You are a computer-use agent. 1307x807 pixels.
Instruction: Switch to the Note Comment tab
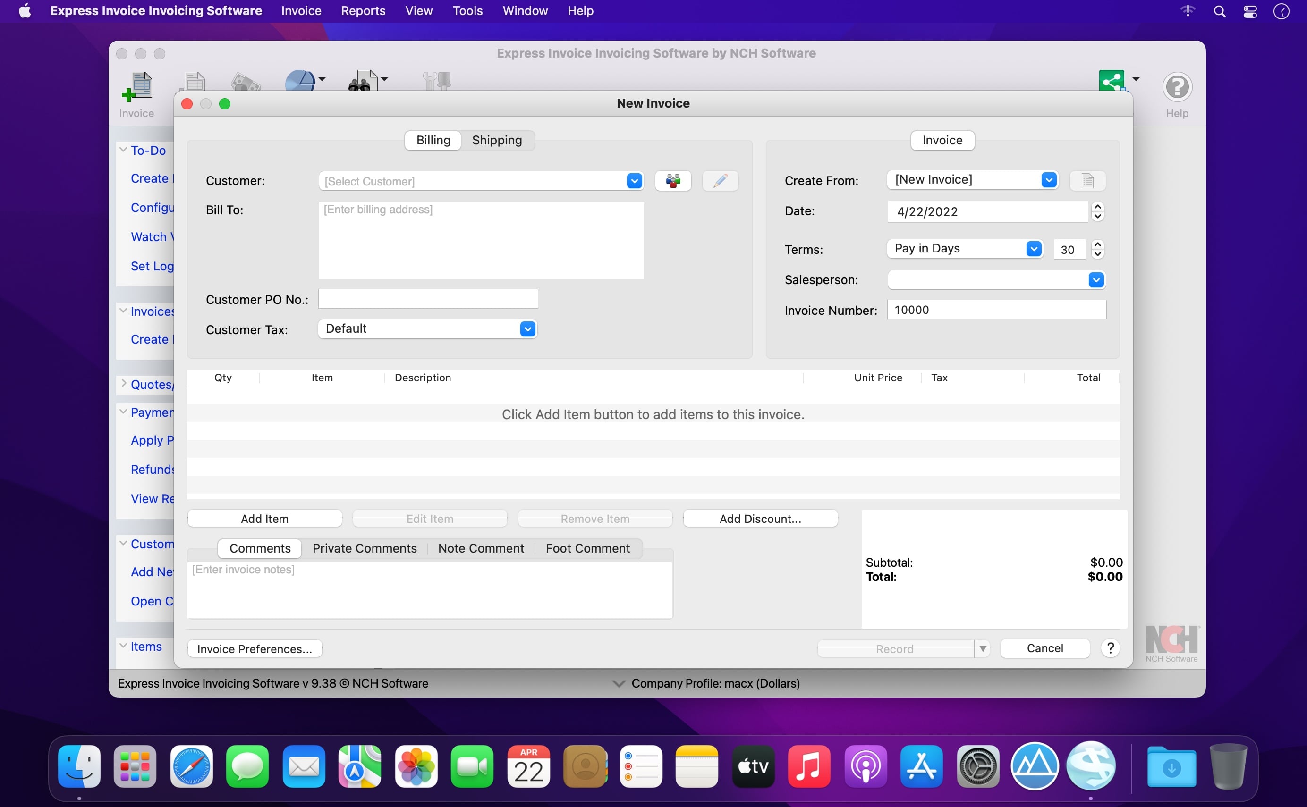[481, 549]
